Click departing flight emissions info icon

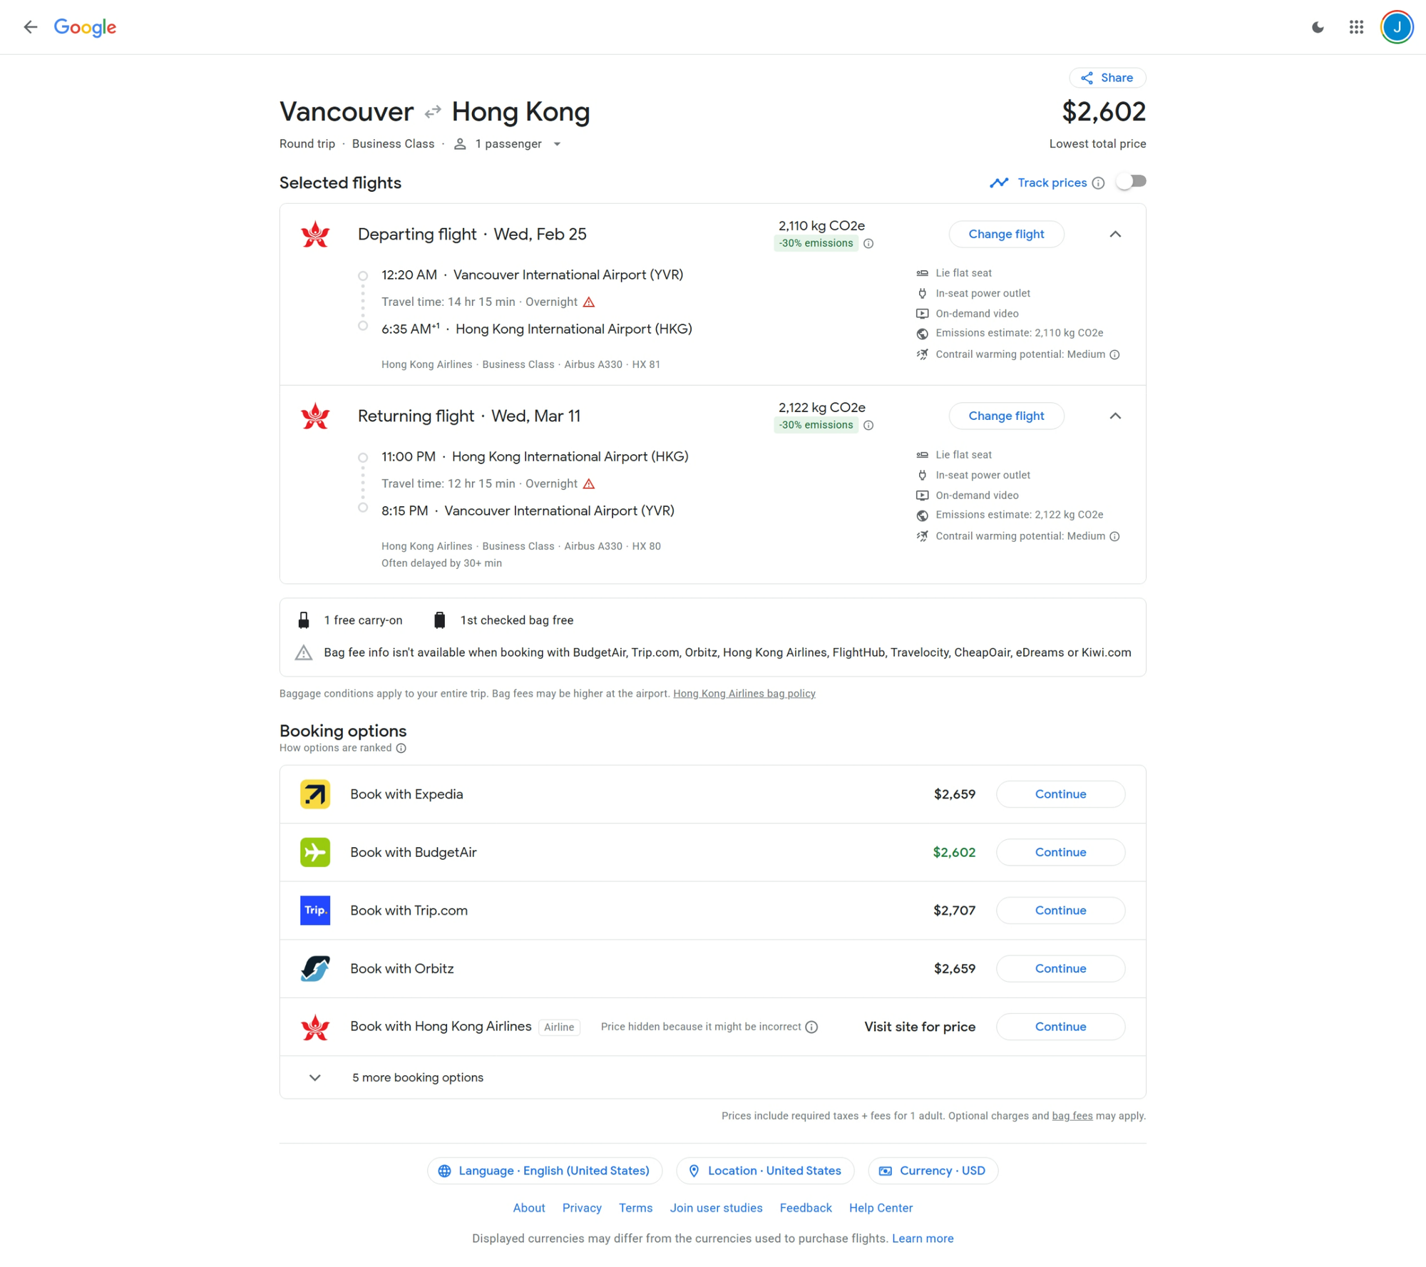click(868, 243)
